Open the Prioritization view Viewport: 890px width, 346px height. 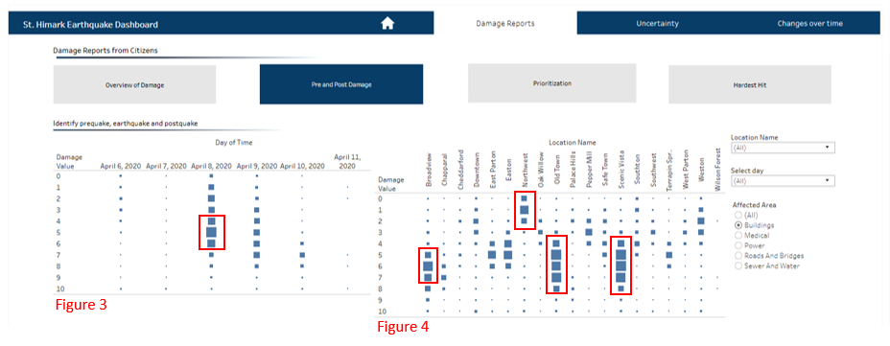pos(552,82)
